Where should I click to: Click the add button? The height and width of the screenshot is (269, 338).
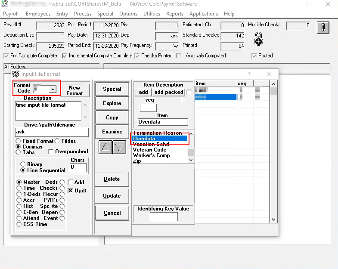point(143,92)
